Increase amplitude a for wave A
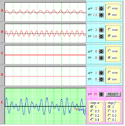 point(101,7)
